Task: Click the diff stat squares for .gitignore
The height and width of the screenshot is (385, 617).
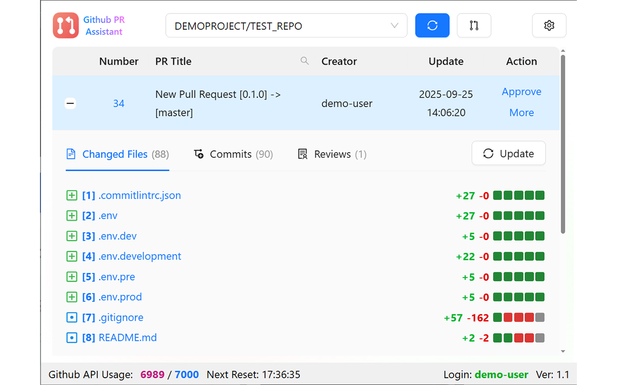Action: (519, 318)
